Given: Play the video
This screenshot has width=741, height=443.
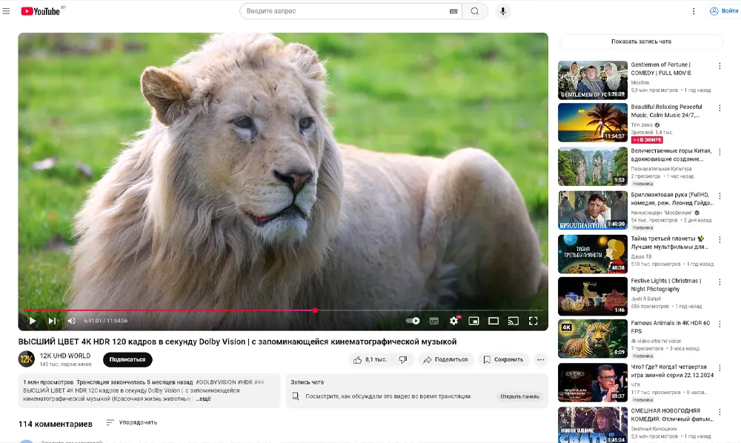Looking at the screenshot, I should (x=32, y=321).
